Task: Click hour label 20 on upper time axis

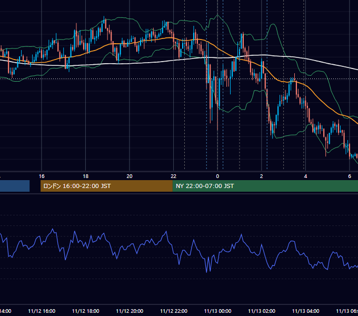Action: (130, 176)
